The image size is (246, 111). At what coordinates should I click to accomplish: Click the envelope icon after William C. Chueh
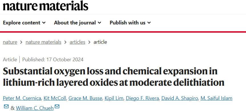click(x=57, y=107)
